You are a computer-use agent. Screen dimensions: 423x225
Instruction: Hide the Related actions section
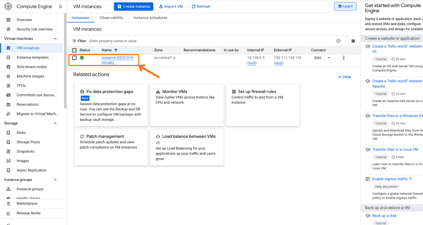(344, 77)
